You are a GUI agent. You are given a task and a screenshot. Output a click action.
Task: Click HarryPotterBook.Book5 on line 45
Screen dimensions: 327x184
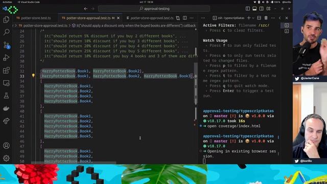67,136
